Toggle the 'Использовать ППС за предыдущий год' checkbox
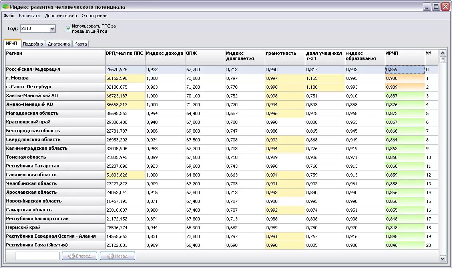The height and width of the screenshot is (268, 452). point(68,28)
